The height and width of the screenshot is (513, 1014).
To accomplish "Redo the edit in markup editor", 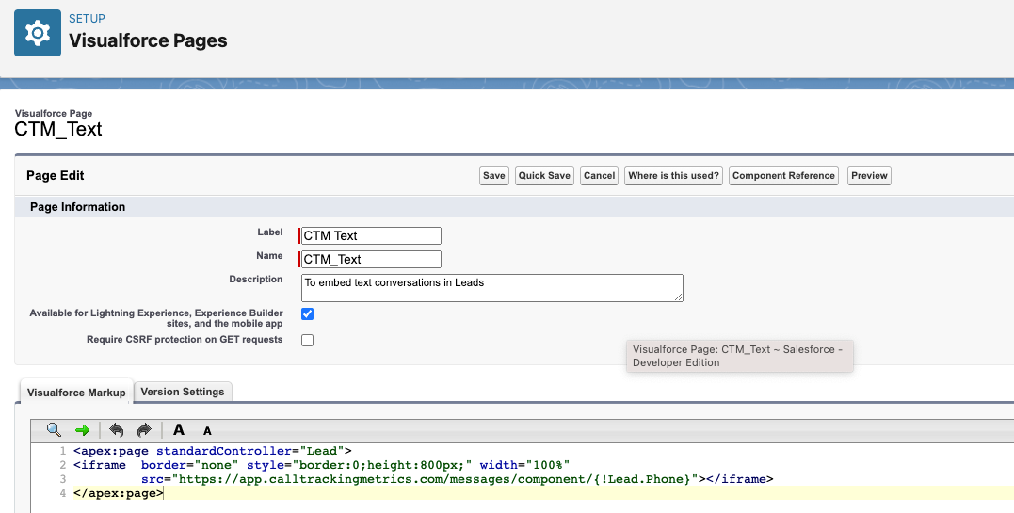I will pos(143,430).
